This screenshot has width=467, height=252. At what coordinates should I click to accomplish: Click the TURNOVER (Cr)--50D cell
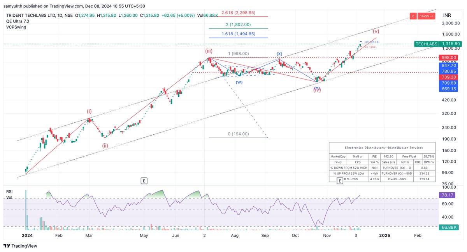click(397, 173)
